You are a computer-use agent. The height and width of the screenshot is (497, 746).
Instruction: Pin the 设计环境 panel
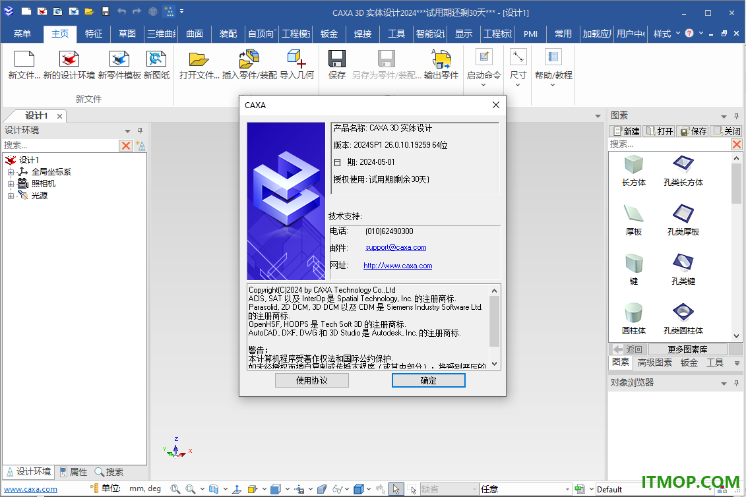coord(140,131)
